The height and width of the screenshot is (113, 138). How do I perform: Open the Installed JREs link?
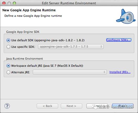[120, 72]
